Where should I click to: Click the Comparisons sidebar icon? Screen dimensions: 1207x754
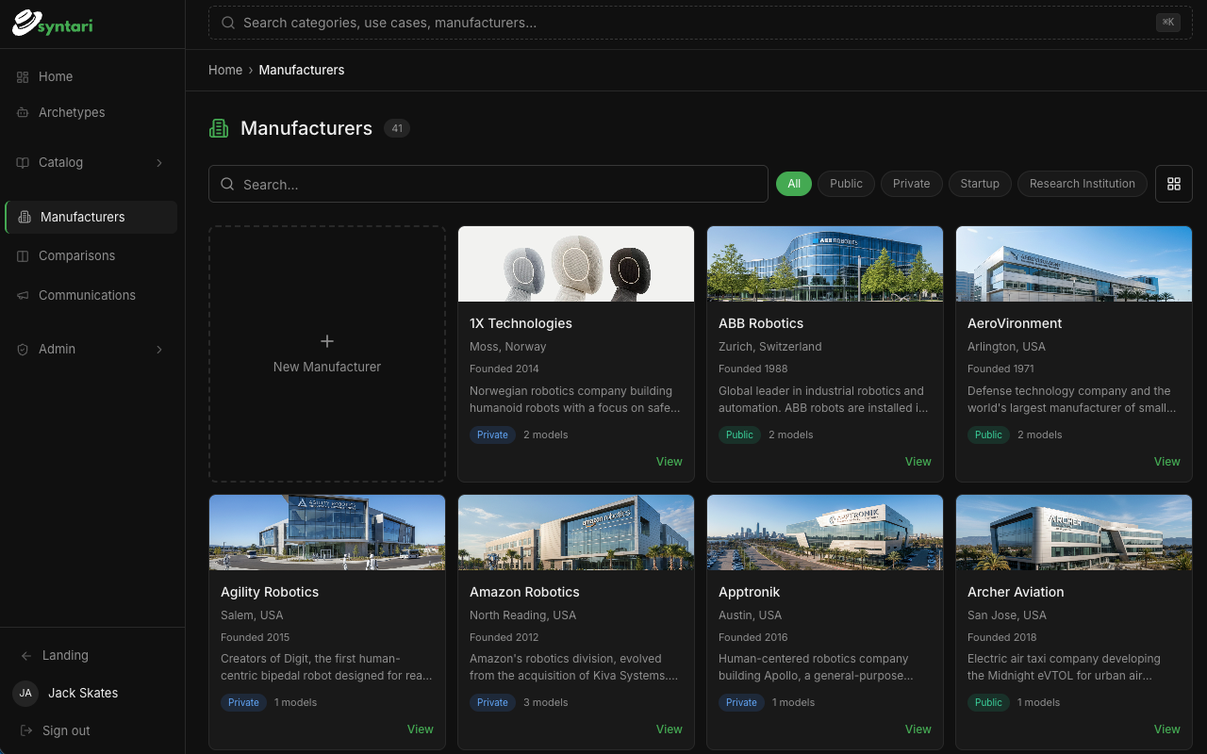click(23, 255)
